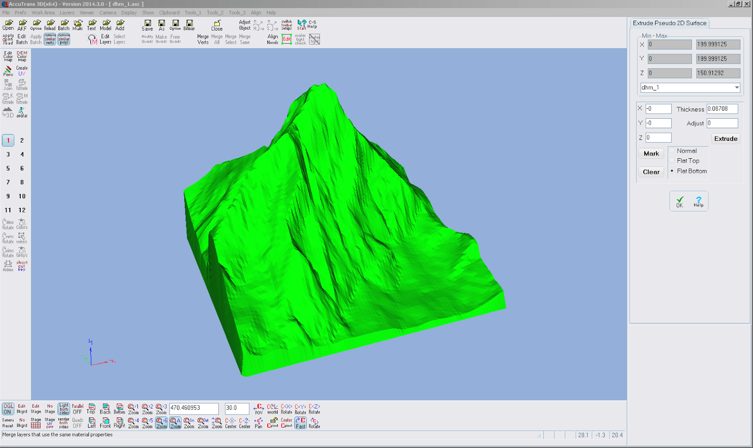
Task: Open a model with the Open icon
Action: pyautogui.click(x=7, y=24)
